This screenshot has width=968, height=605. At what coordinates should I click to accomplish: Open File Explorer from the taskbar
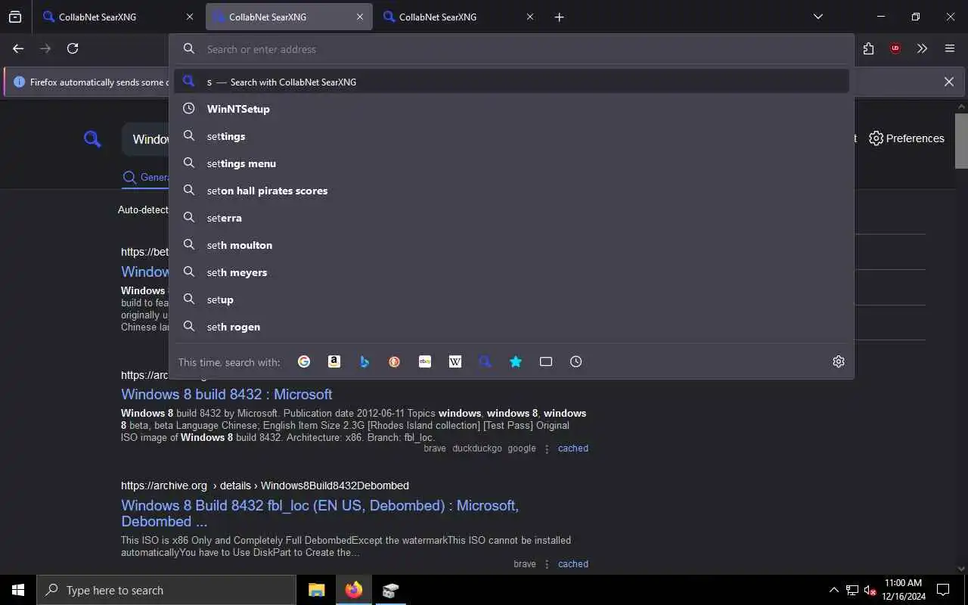(x=316, y=590)
